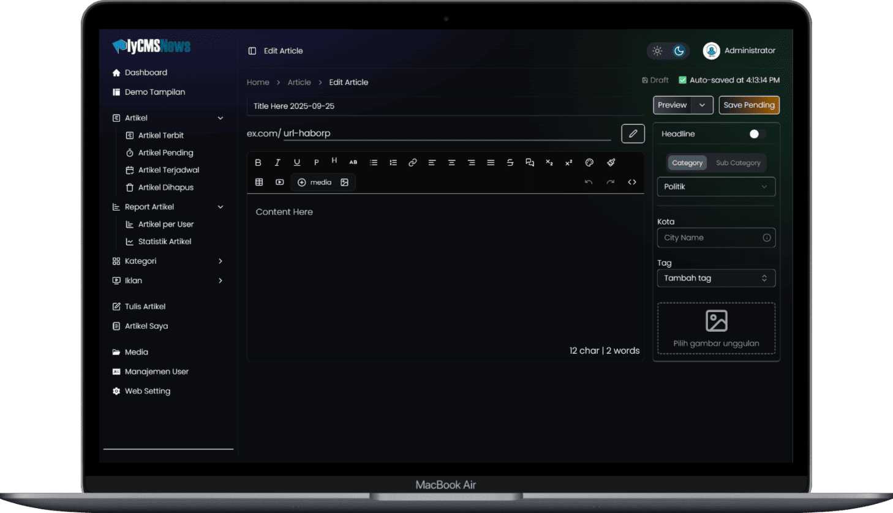893x513 pixels.
Task: Apply italic formatting to text
Action: pyautogui.click(x=277, y=163)
